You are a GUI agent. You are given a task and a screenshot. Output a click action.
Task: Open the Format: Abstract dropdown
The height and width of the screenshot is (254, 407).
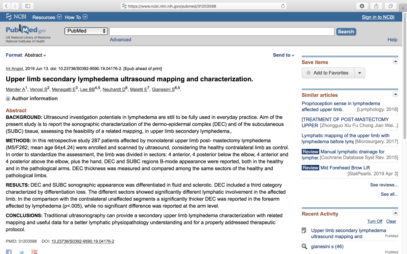click(26, 55)
